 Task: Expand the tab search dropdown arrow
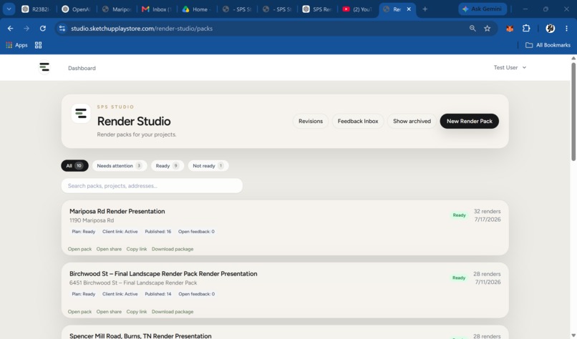tap(9, 9)
